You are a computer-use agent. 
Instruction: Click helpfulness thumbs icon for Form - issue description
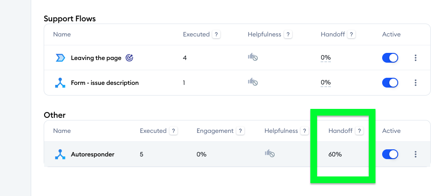pos(253,82)
